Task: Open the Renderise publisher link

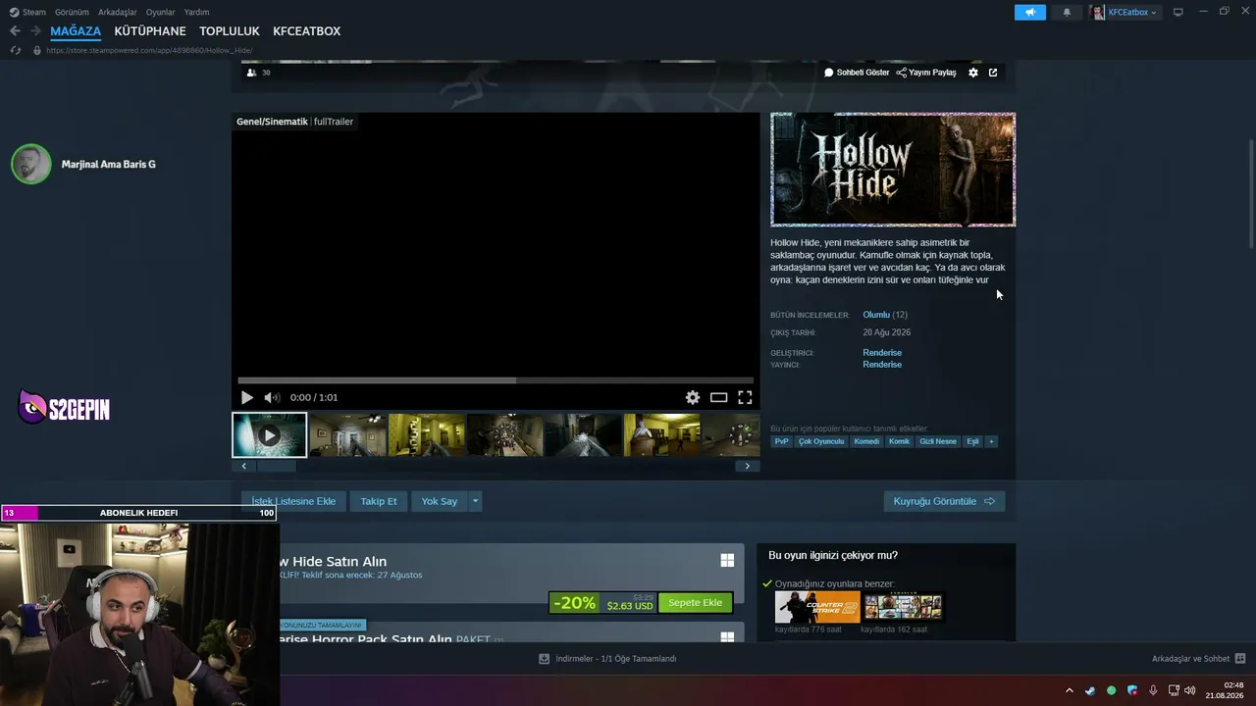Action: point(882,365)
